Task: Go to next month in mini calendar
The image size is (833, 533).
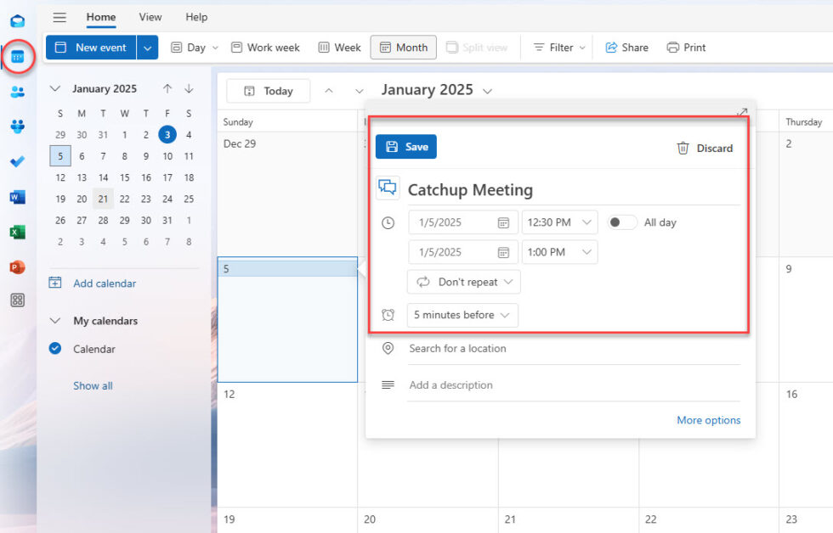Action: tap(189, 88)
